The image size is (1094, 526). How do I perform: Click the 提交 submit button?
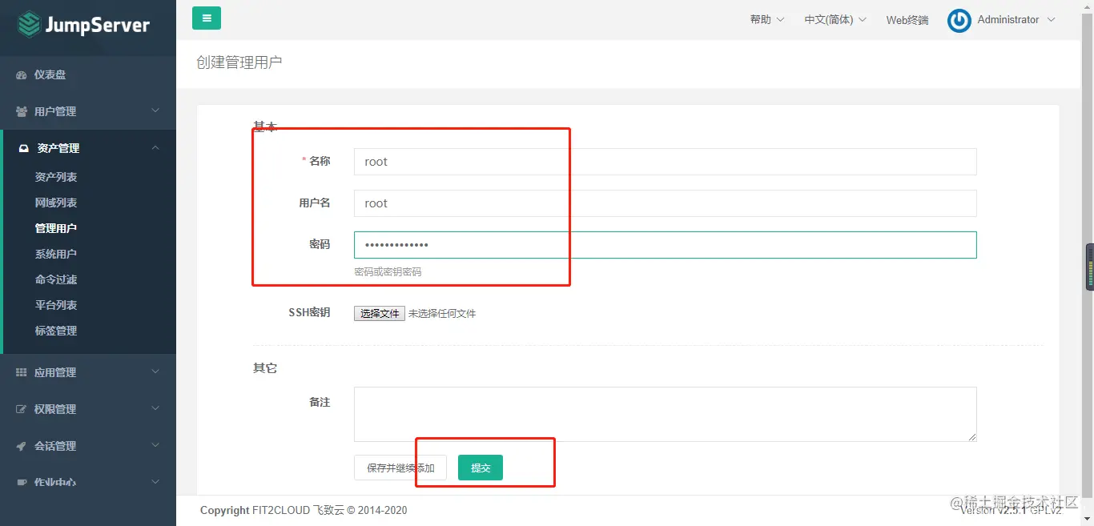[481, 468]
